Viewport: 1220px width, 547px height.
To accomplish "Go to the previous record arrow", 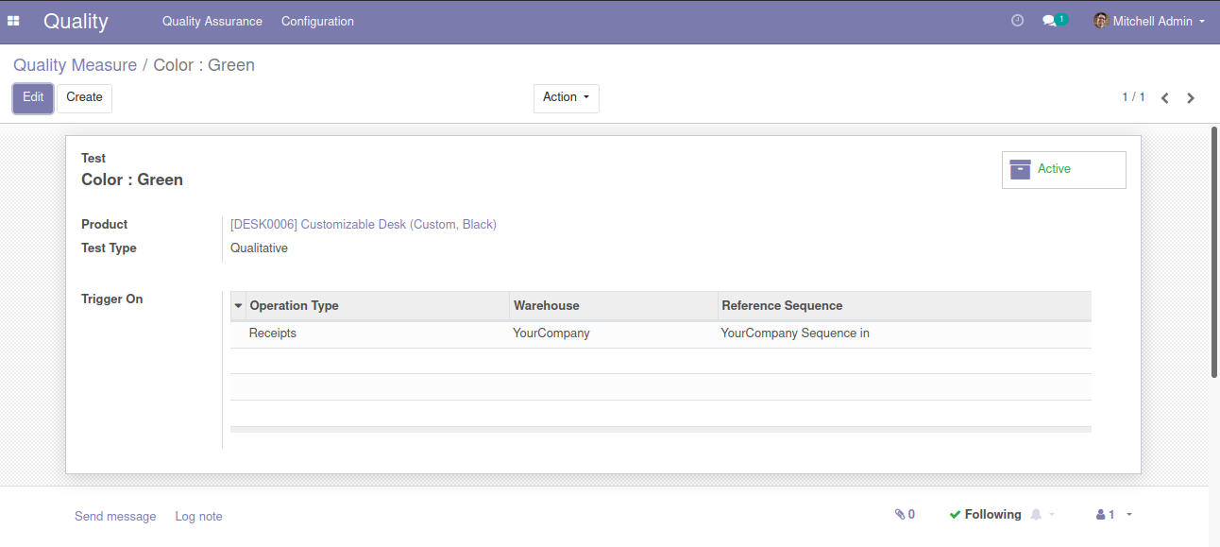I will coord(1165,98).
